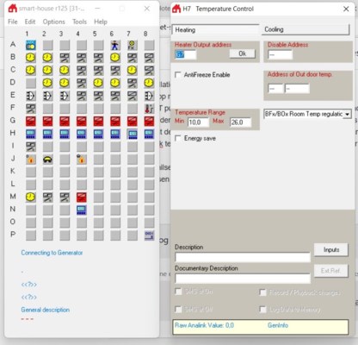
Task: Click the Description text field
Action: point(243,257)
